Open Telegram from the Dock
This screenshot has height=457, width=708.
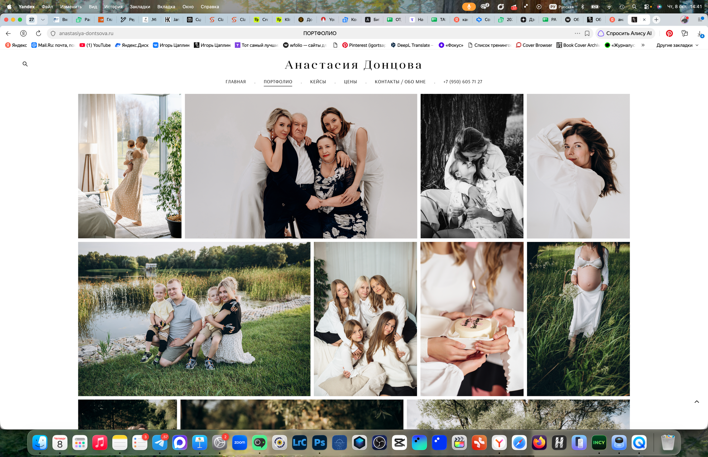point(160,442)
